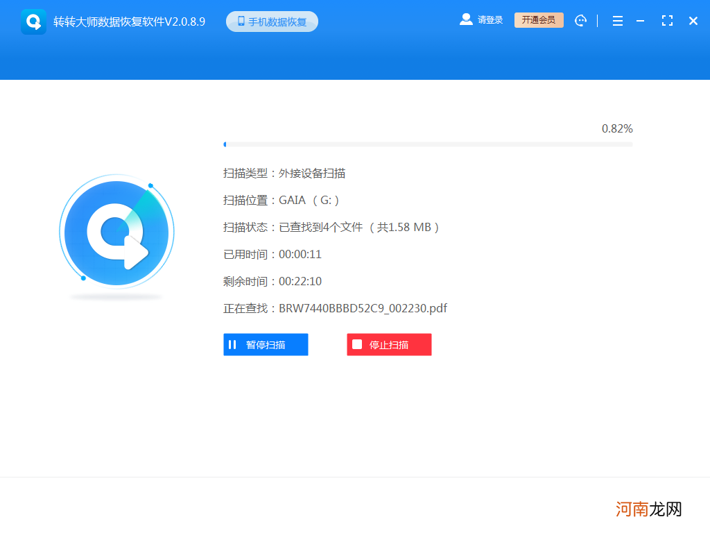Click the scan progress bar
Screen dimensions: 710x533
[428, 144]
